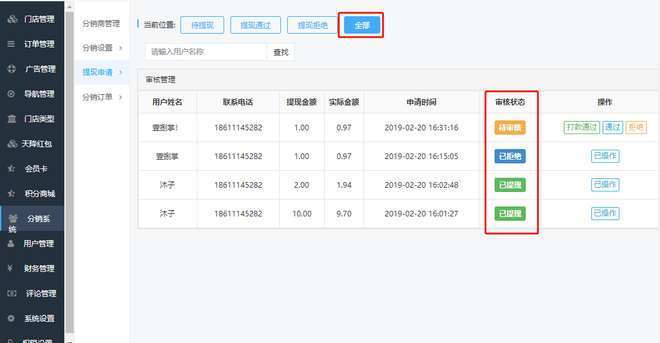Click the 10.00 withdrawal amount cell
This screenshot has width=660, height=343.
pyautogui.click(x=302, y=213)
